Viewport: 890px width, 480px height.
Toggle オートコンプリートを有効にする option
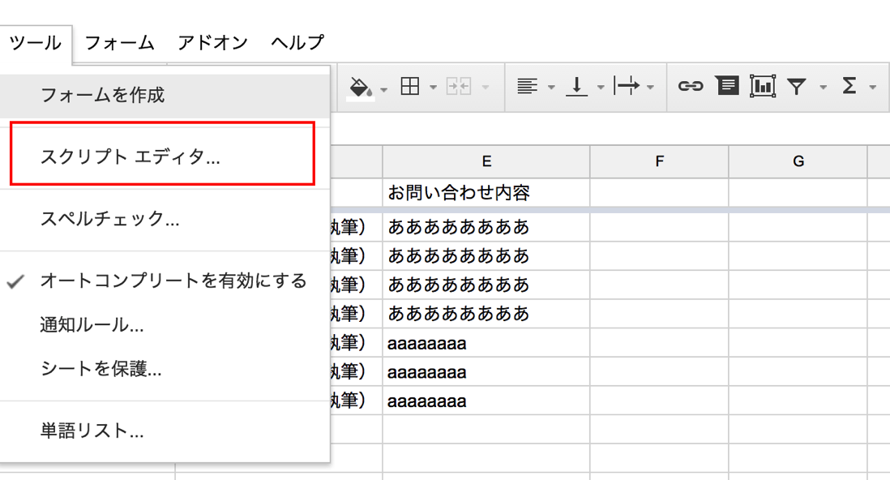pos(165,281)
